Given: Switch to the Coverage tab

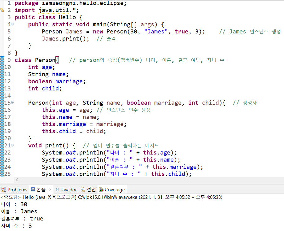Looking at the screenshot, I should tap(112, 190).
